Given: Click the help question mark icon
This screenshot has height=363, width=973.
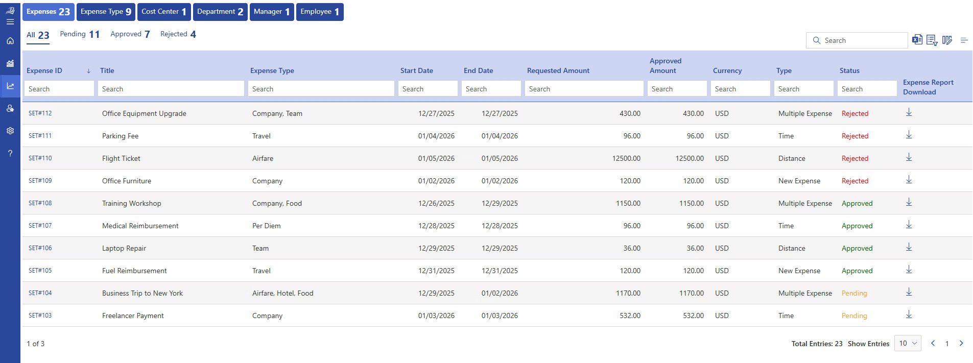Looking at the screenshot, I should coord(10,153).
